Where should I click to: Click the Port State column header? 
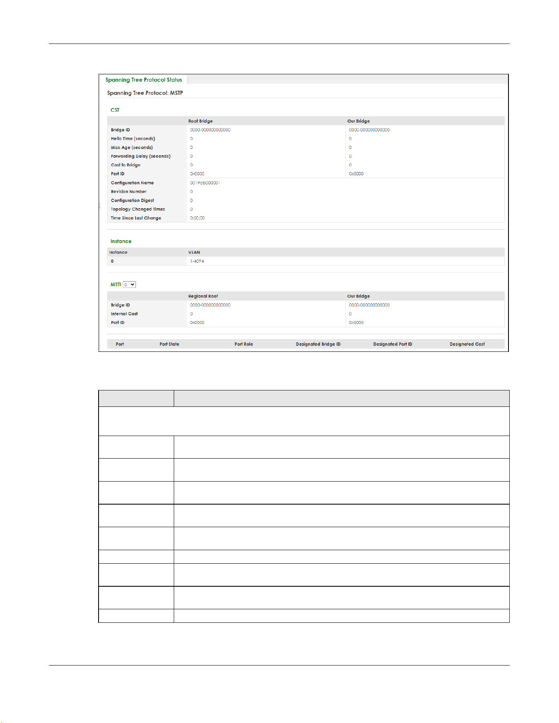169,344
